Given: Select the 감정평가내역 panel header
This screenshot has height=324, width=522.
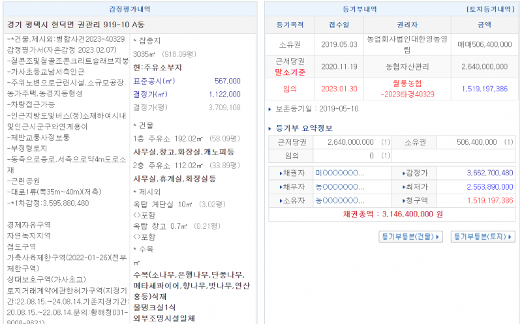Looking at the screenshot, I should tap(131, 10).
